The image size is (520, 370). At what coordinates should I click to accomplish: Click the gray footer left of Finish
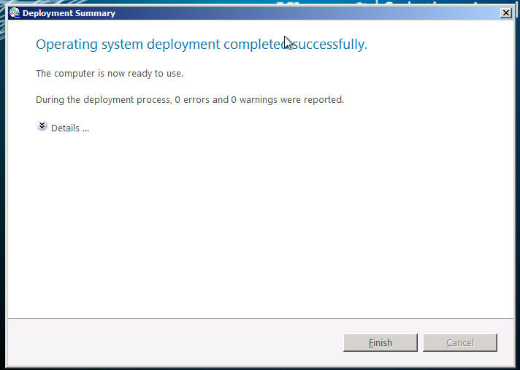point(175,342)
